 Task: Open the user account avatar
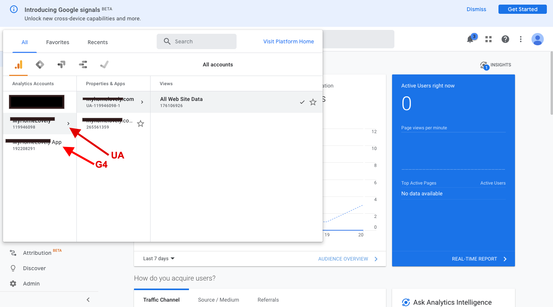538,39
